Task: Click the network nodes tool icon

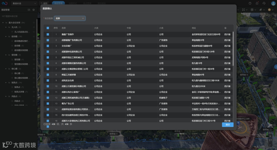Action: (x=243, y=10)
